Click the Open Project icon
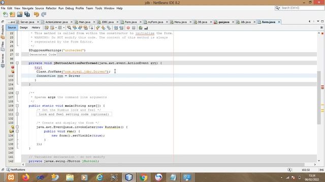 click(x=20, y=15)
